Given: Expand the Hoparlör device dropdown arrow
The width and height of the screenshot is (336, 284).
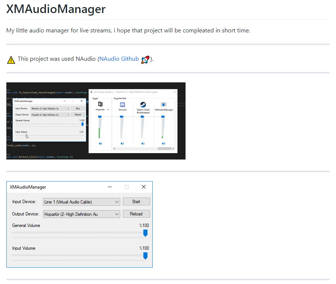Looking at the screenshot, I should 108,110.
